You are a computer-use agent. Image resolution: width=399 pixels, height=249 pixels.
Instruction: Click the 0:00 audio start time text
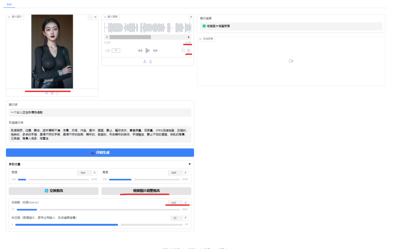click(108, 43)
